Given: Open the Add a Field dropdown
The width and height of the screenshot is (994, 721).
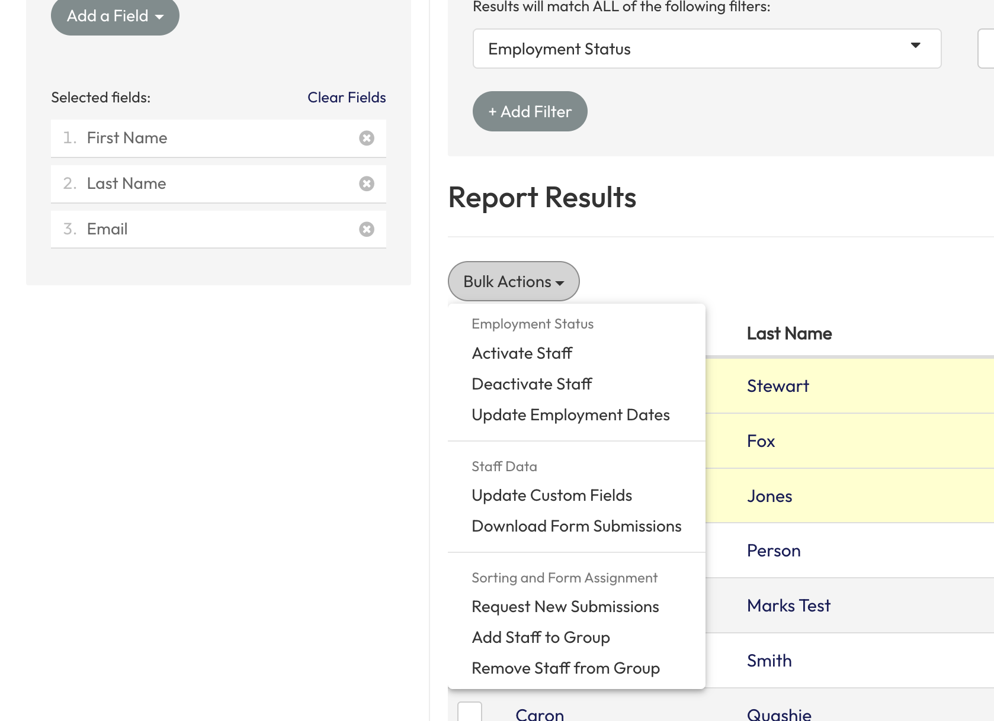Looking at the screenshot, I should [114, 16].
